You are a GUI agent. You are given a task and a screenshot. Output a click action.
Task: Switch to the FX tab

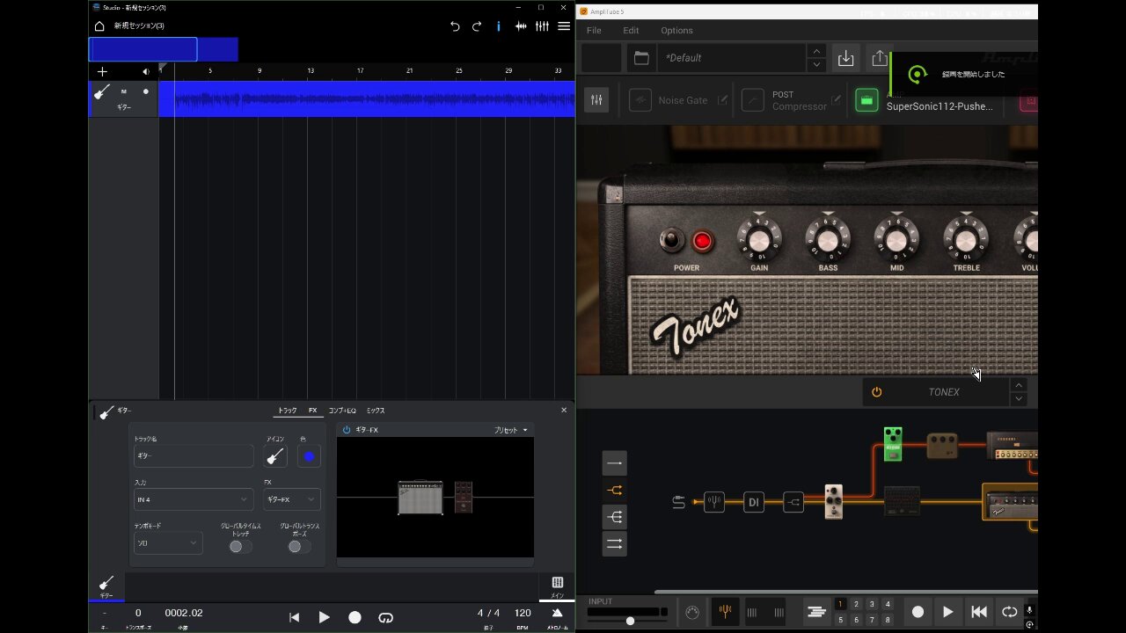pos(312,411)
